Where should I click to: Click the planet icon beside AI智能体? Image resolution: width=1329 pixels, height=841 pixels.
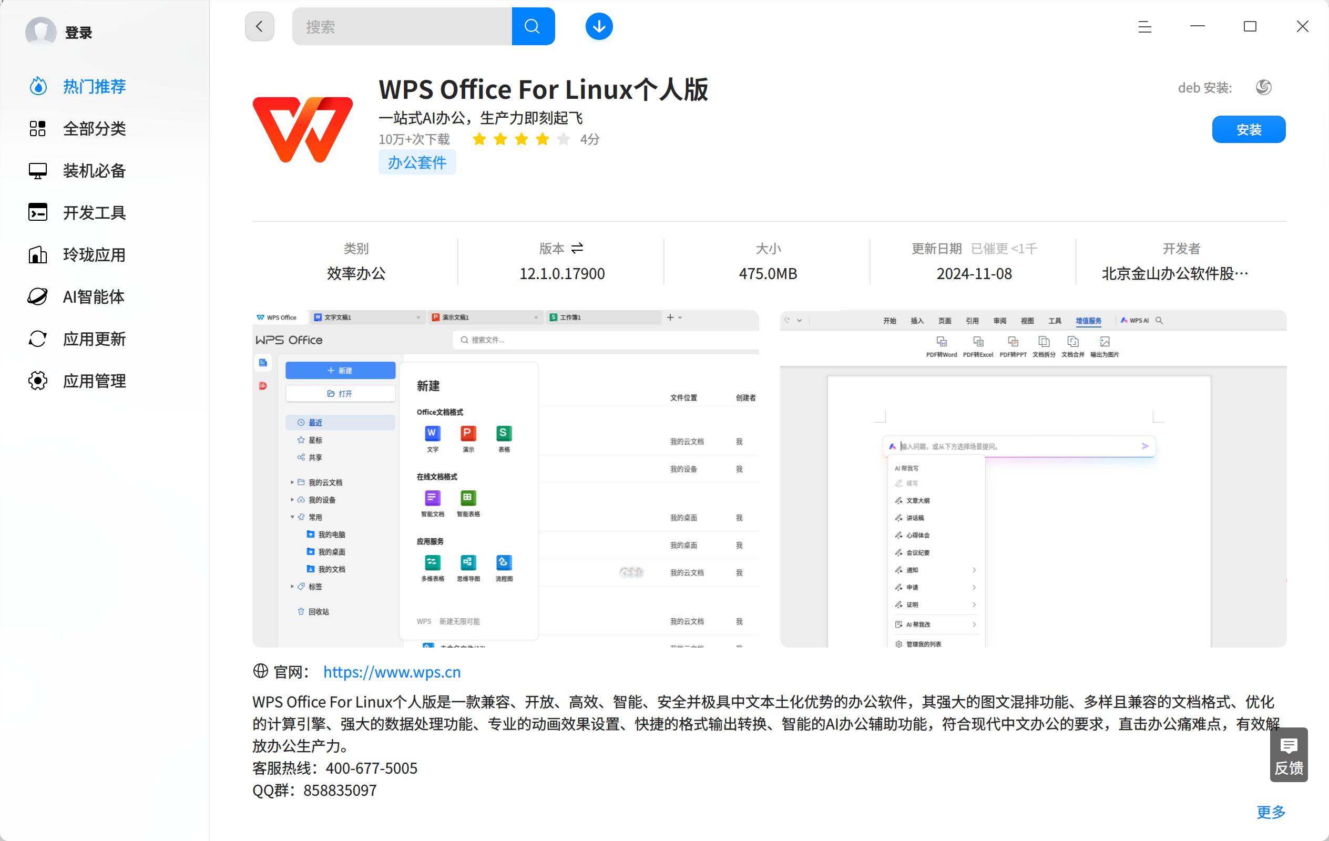[37, 296]
